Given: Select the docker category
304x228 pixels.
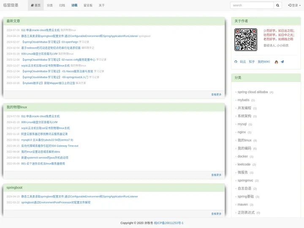Looking at the screenshot, I should (242, 156).
